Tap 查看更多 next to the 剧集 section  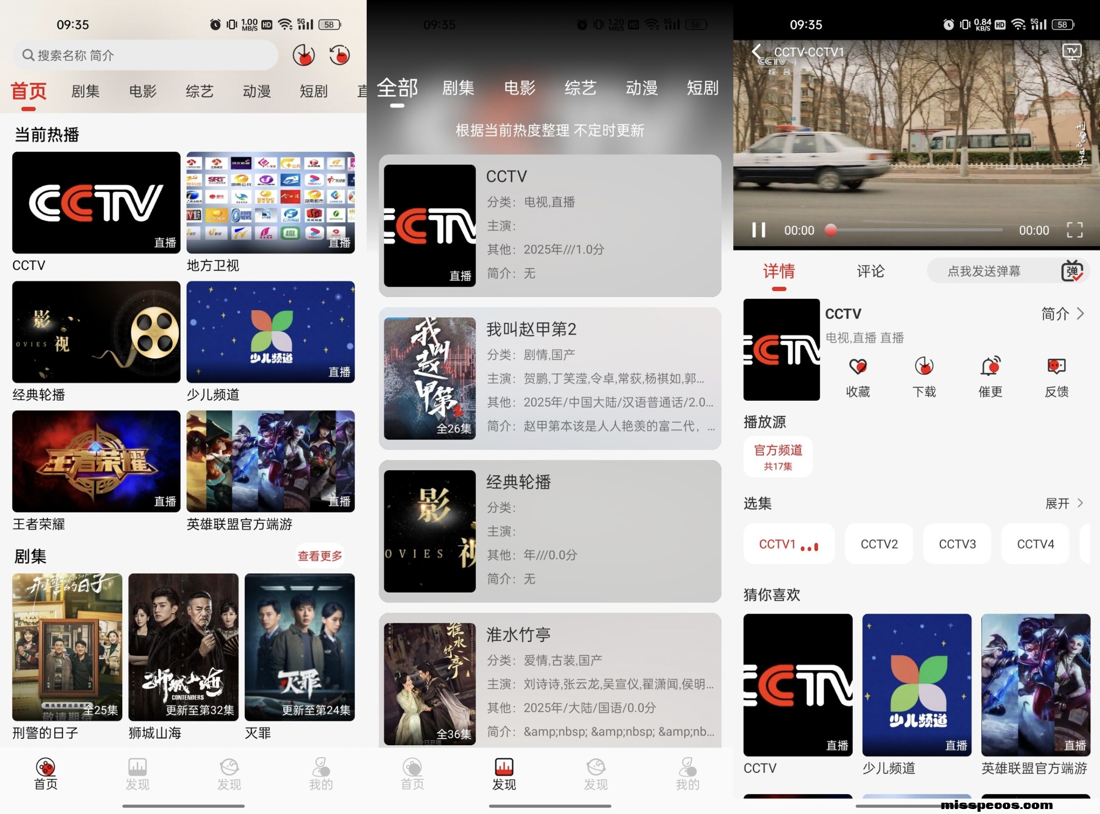coord(320,556)
